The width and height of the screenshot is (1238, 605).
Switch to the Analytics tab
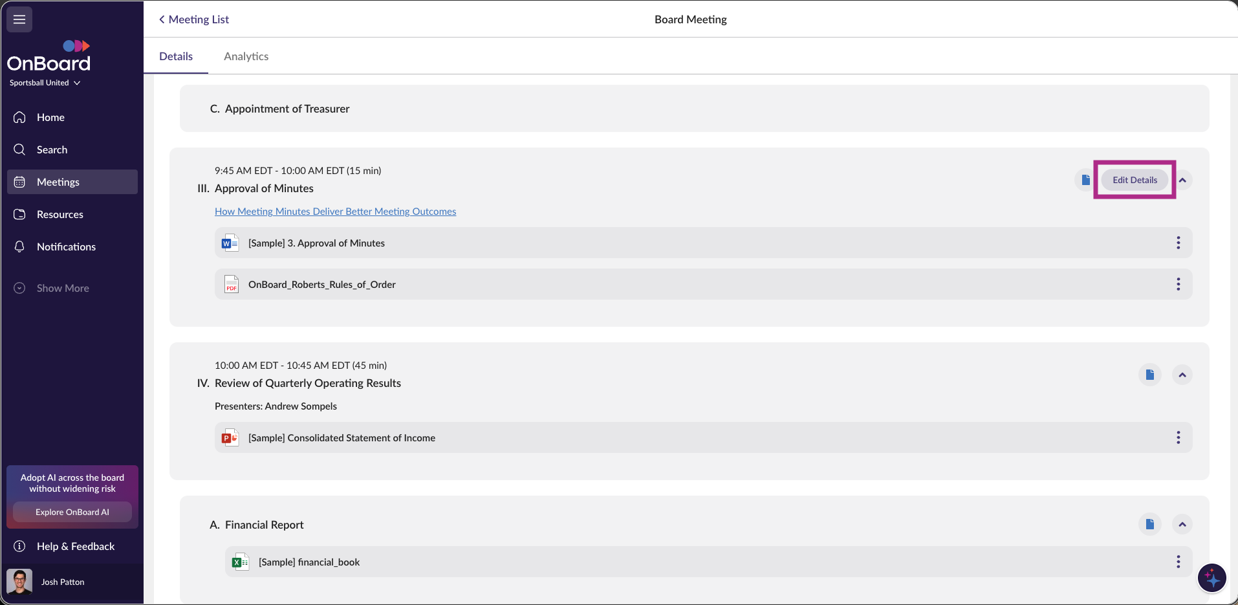tap(246, 56)
